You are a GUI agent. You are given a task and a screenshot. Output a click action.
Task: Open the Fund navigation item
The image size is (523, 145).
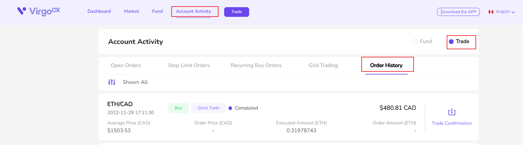pyautogui.click(x=158, y=11)
